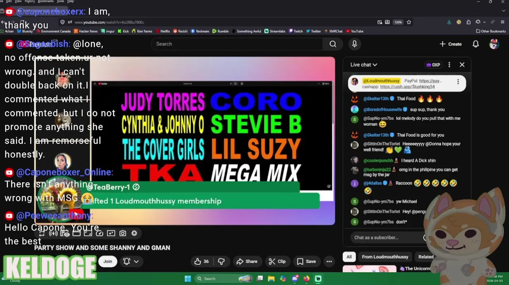Click @cooterpunchh username in chat

tap(378, 160)
